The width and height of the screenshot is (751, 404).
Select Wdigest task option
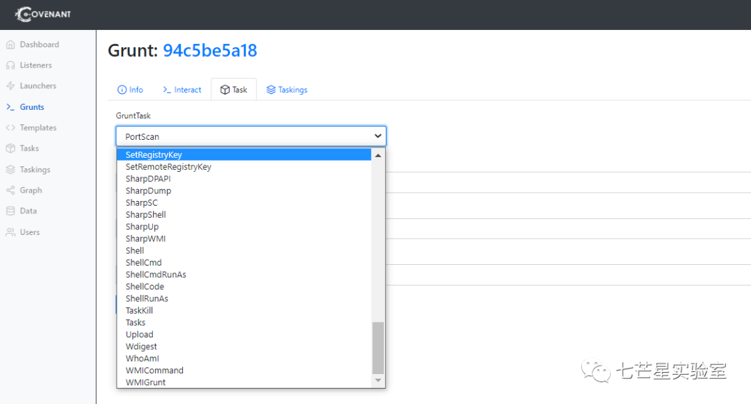244,346
